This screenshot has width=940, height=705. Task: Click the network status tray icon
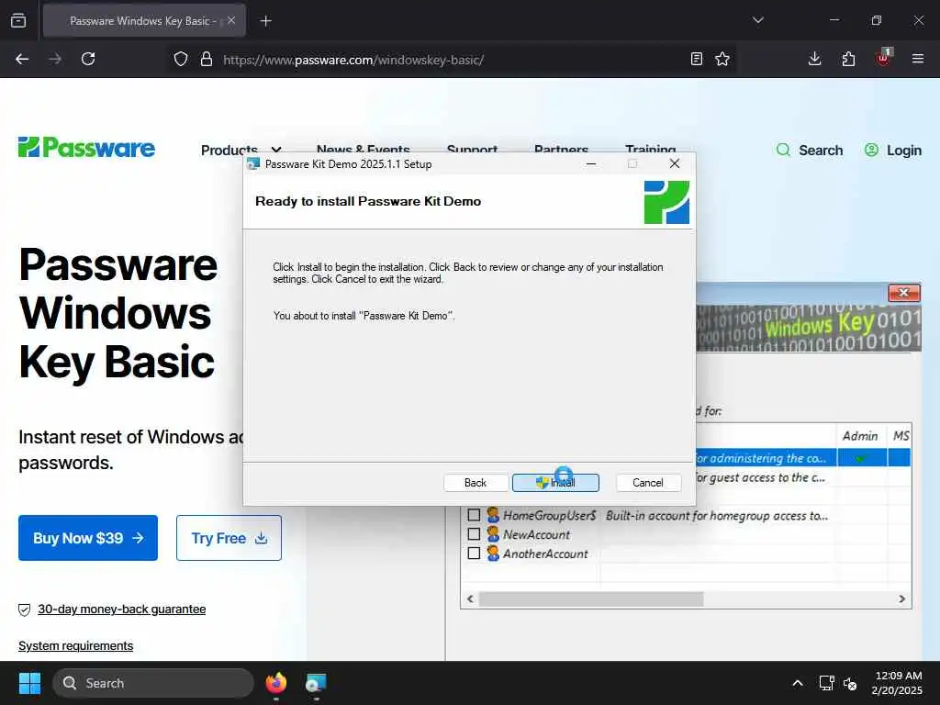point(827,683)
